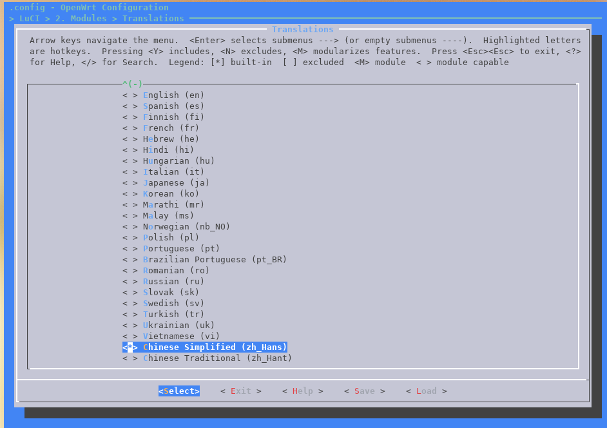607x428 pixels.
Task: Click the Save button
Action: click(x=364, y=391)
